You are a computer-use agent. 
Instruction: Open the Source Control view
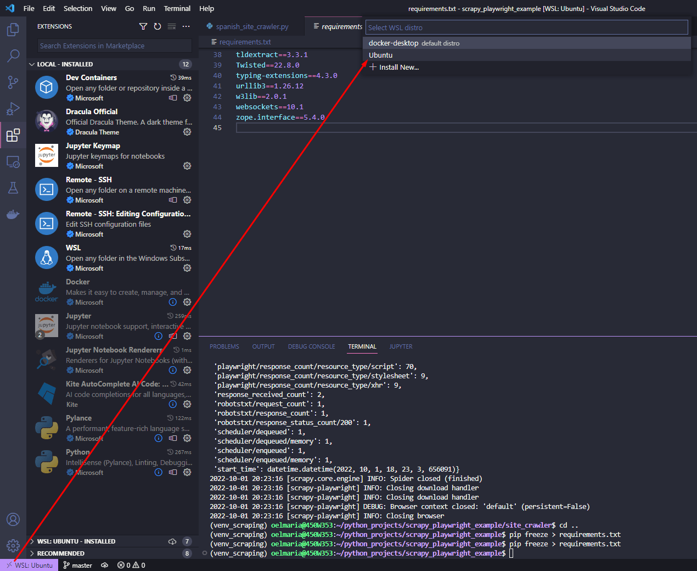pos(12,82)
